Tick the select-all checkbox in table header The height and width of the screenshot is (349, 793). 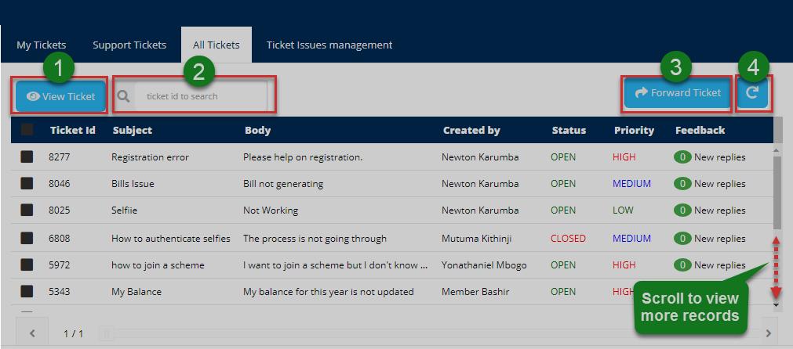(27, 130)
